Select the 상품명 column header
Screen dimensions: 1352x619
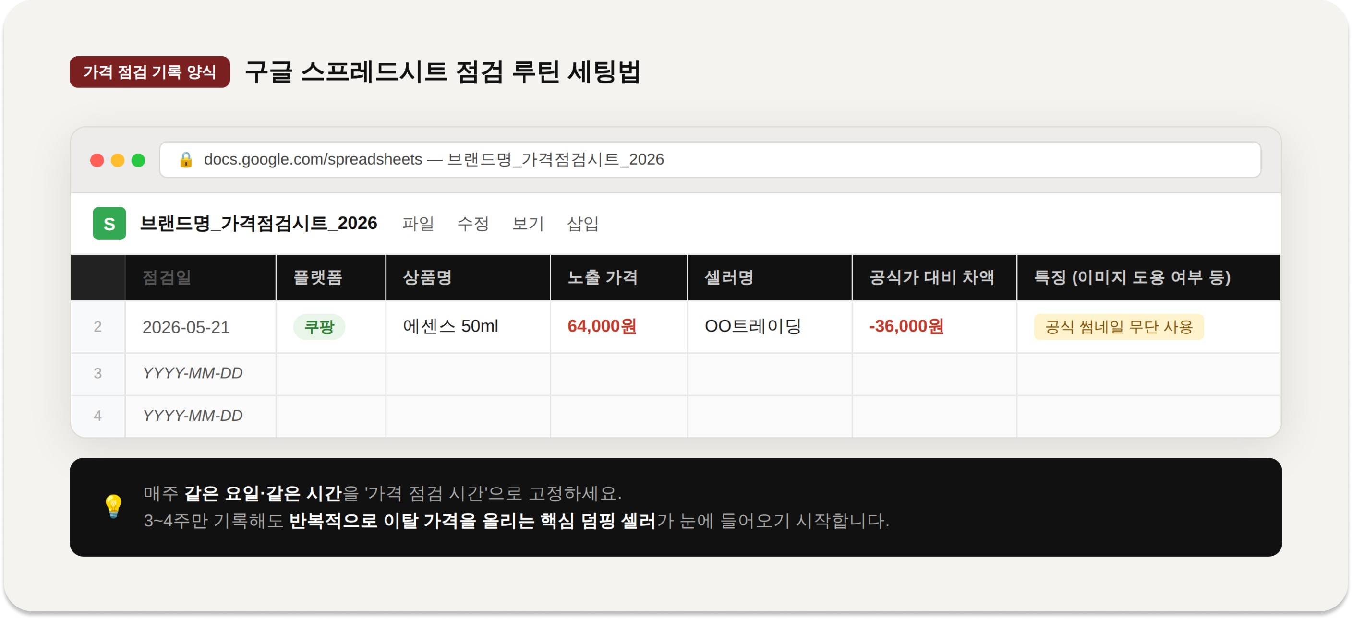point(468,277)
